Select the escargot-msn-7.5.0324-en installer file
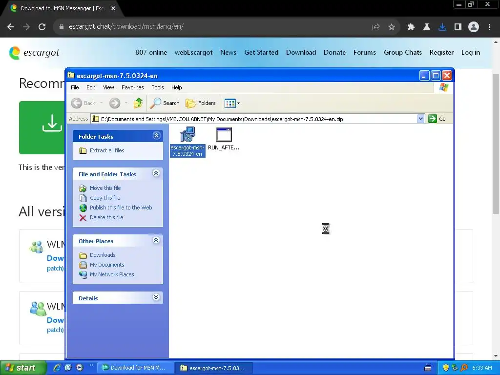 pos(187,142)
